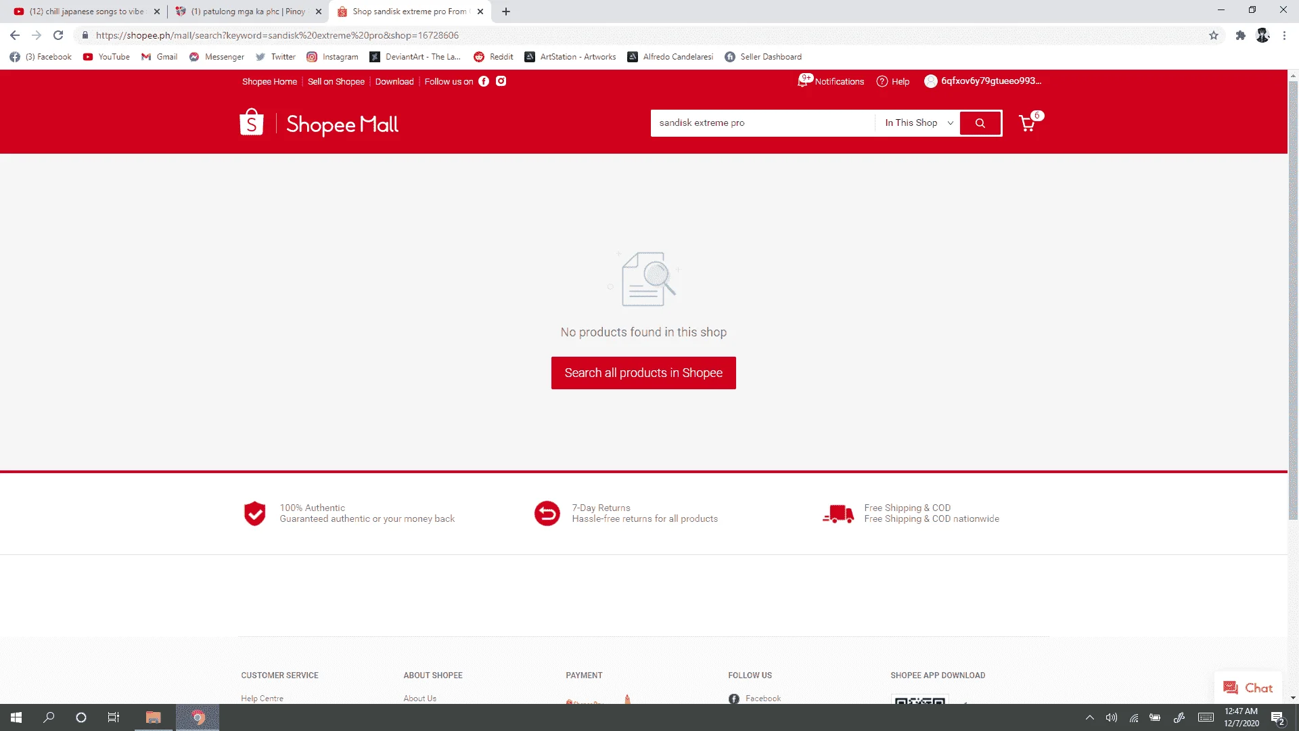Open the YouTube bookmark

click(x=106, y=57)
